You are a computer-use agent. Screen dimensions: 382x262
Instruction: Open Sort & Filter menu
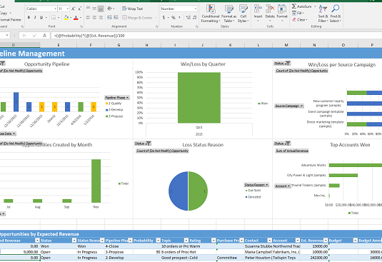tap(323, 14)
